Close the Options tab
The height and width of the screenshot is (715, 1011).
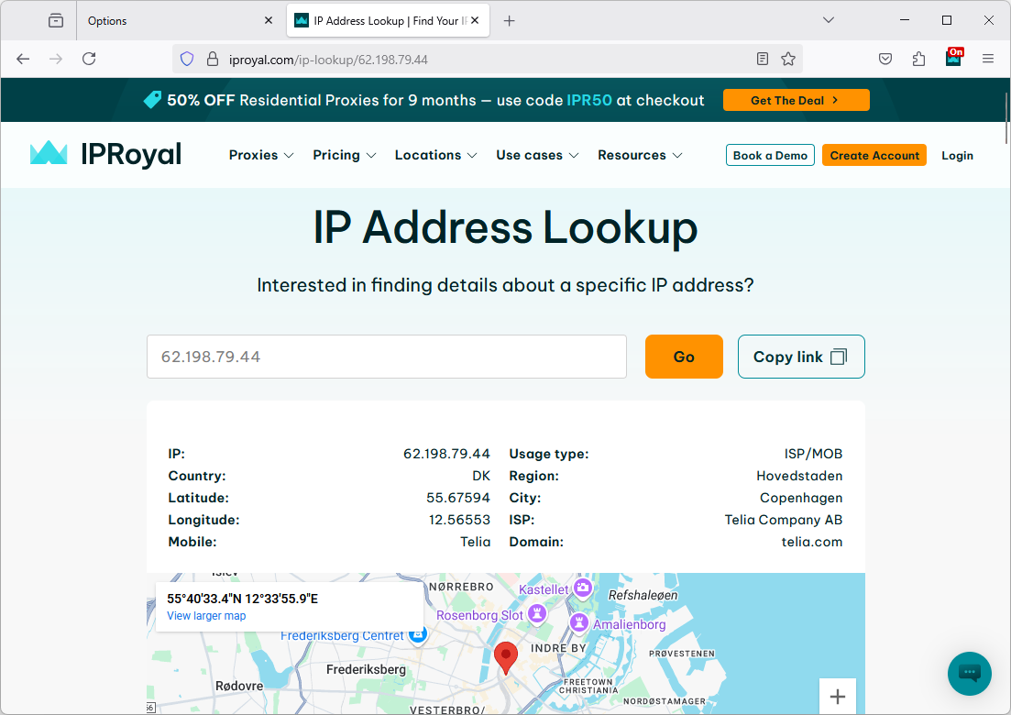(269, 21)
